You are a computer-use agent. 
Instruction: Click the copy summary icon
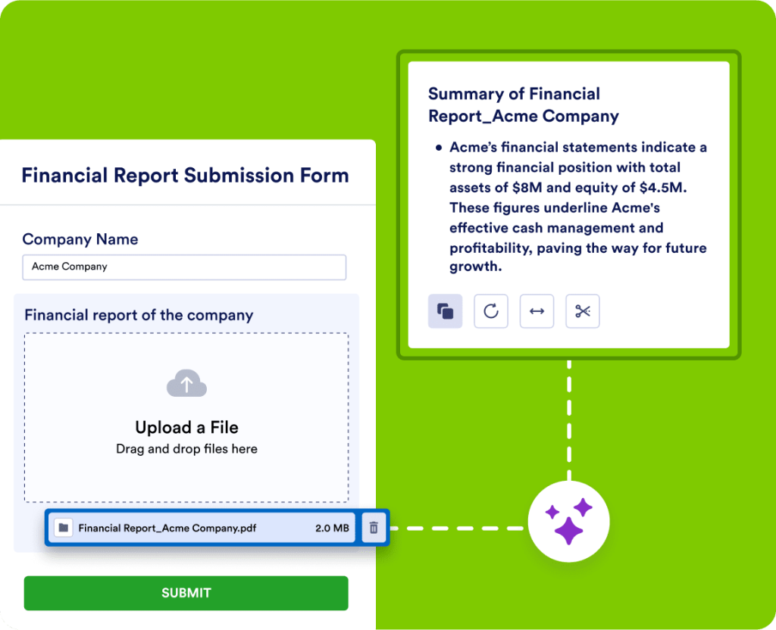(445, 311)
